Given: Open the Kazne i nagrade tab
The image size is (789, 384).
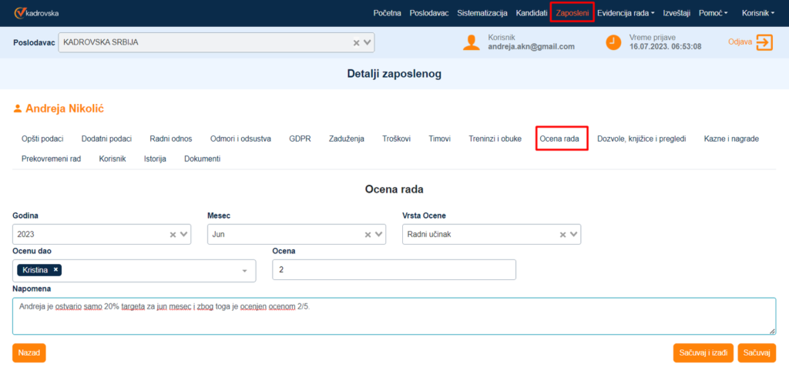Looking at the screenshot, I should [x=730, y=139].
